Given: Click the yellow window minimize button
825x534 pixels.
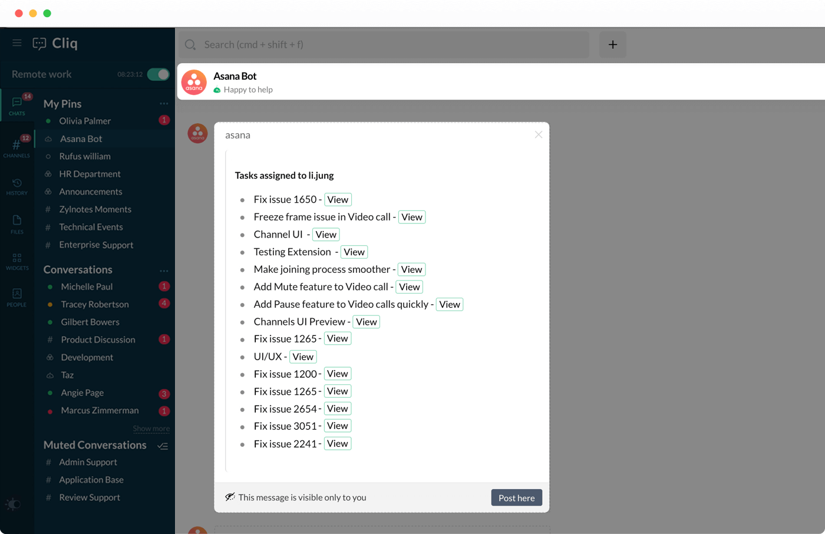Looking at the screenshot, I should [33, 13].
